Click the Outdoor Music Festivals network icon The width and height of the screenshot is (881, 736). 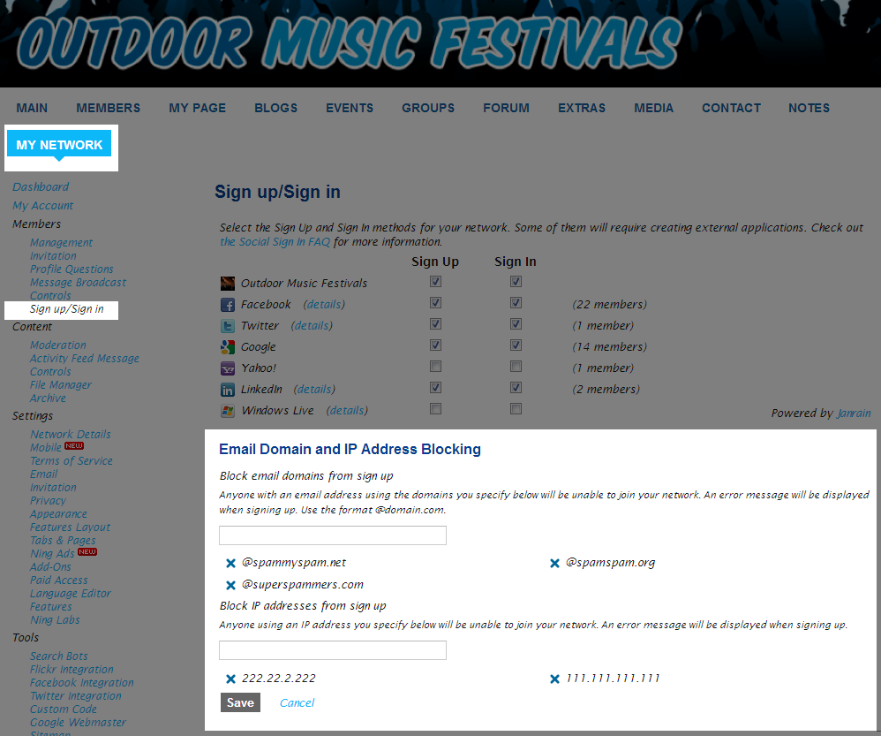pos(228,284)
